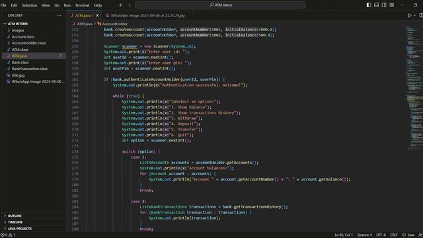Split the editor to the right
Viewport: 423px width, 238px height.
tap(421, 16)
